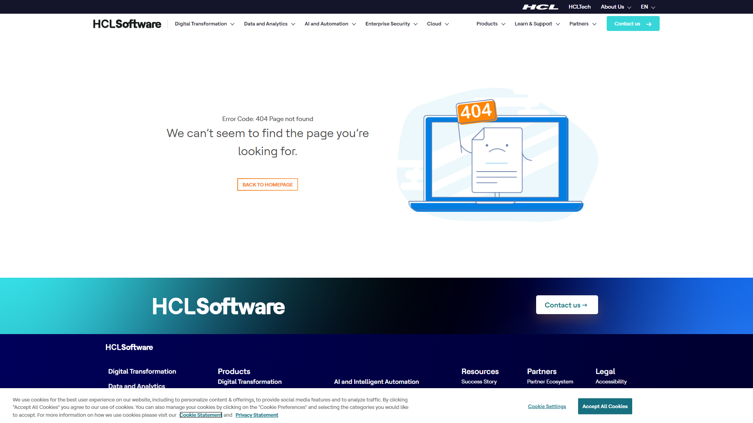Click the BACK TO HOMEPAGE button
Screen dimensions: 753x423
click(x=267, y=184)
